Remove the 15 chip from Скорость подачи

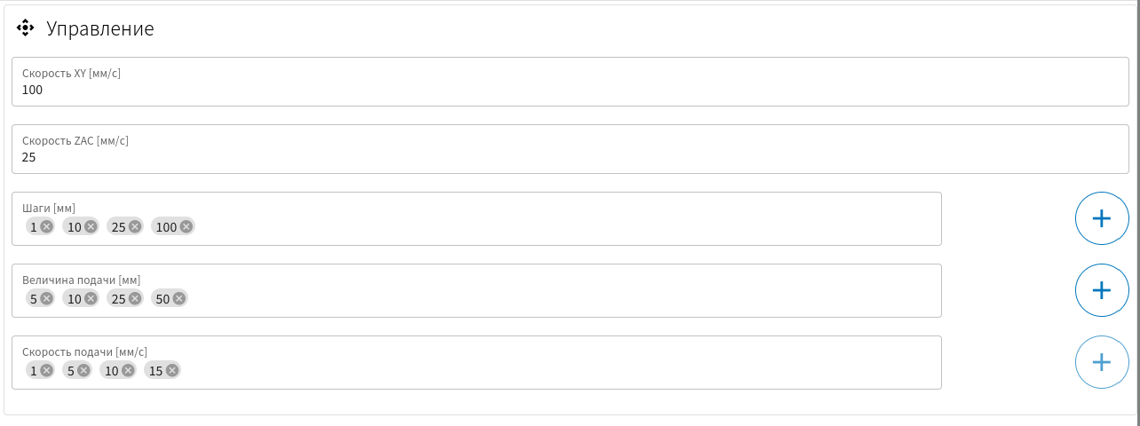(x=172, y=370)
